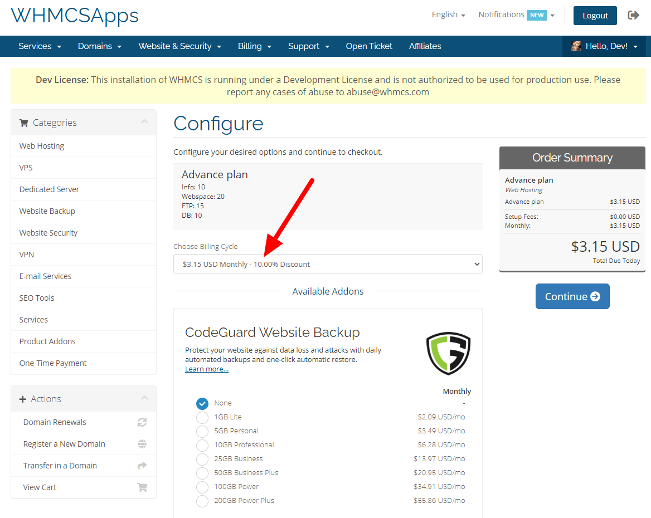
Task: Expand the Website & Security menu
Action: coord(180,46)
